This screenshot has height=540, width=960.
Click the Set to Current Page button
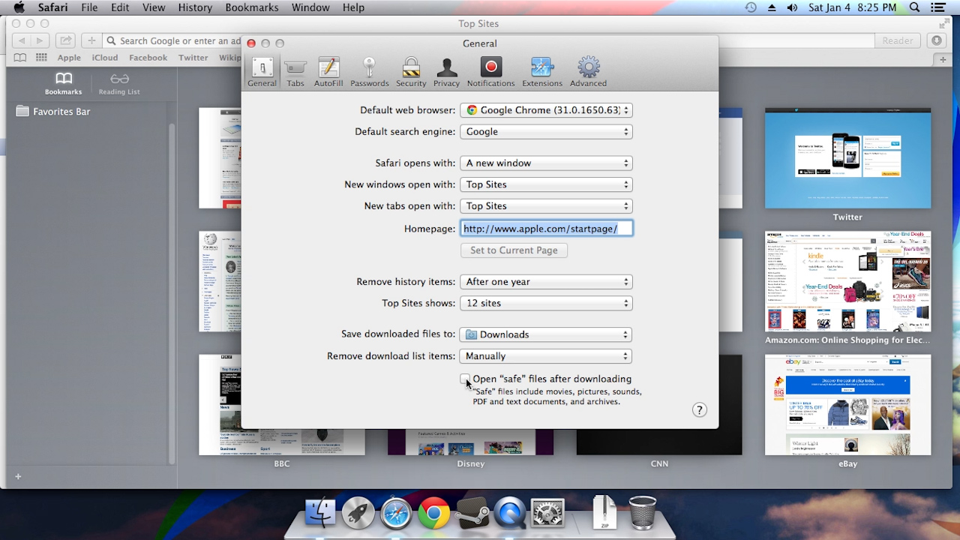(x=514, y=250)
